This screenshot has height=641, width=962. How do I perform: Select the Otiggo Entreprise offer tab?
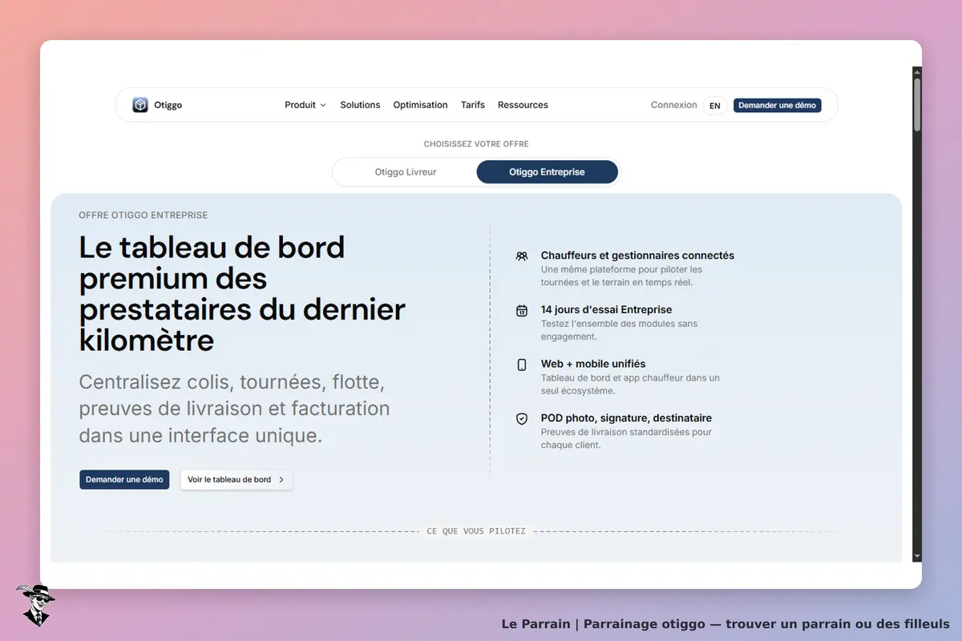click(547, 172)
